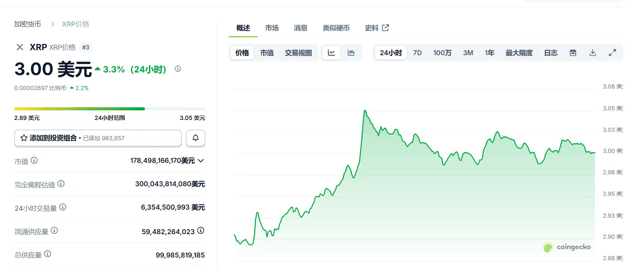The width and height of the screenshot is (627, 269).
Task: Click the 24小时范围 price range bar
Action: point(110,109)
